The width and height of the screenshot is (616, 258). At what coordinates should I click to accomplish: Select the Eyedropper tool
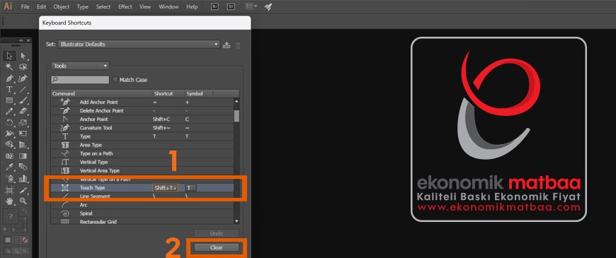(9, 168)
